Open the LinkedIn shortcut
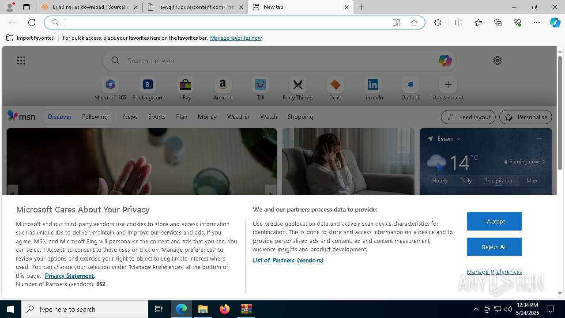Viewport: 565px width, 318px height. pos(373,89)
